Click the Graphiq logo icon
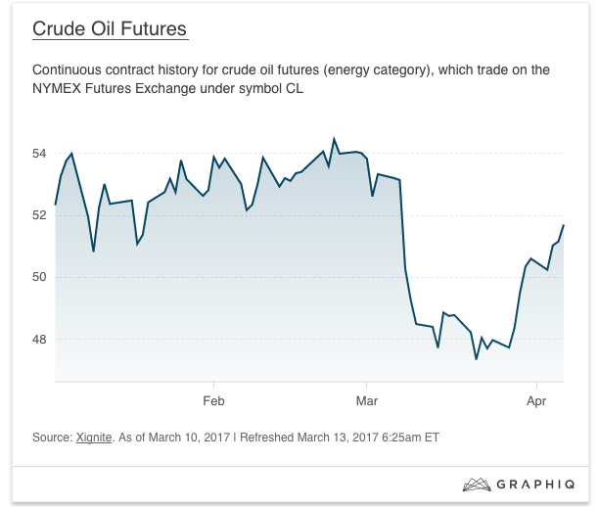The height and width of the screenshot is (507, 599). 476,484
